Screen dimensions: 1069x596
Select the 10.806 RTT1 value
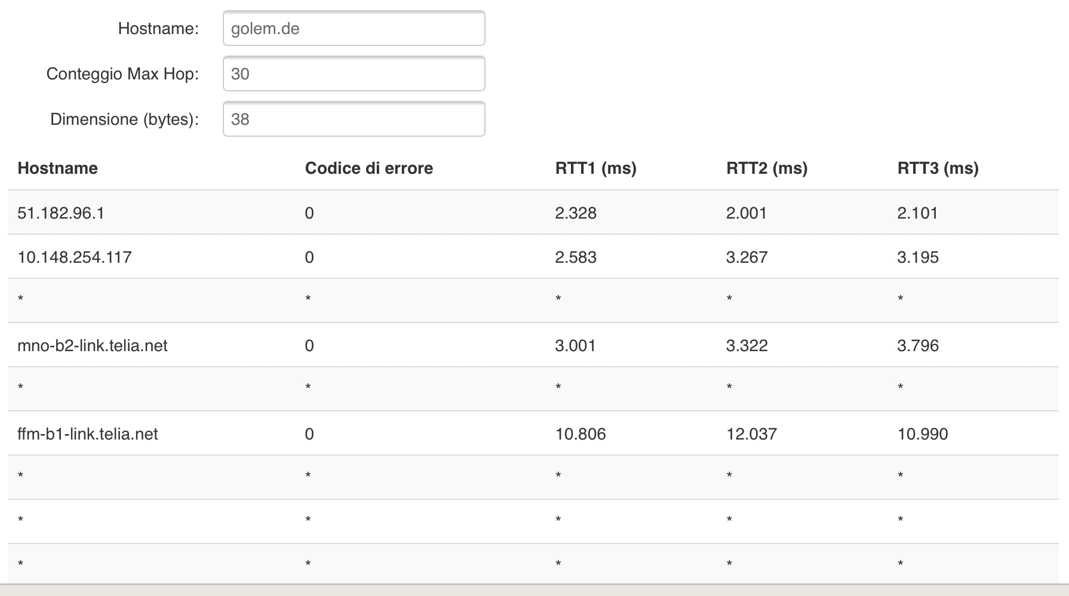coord(580,434)
